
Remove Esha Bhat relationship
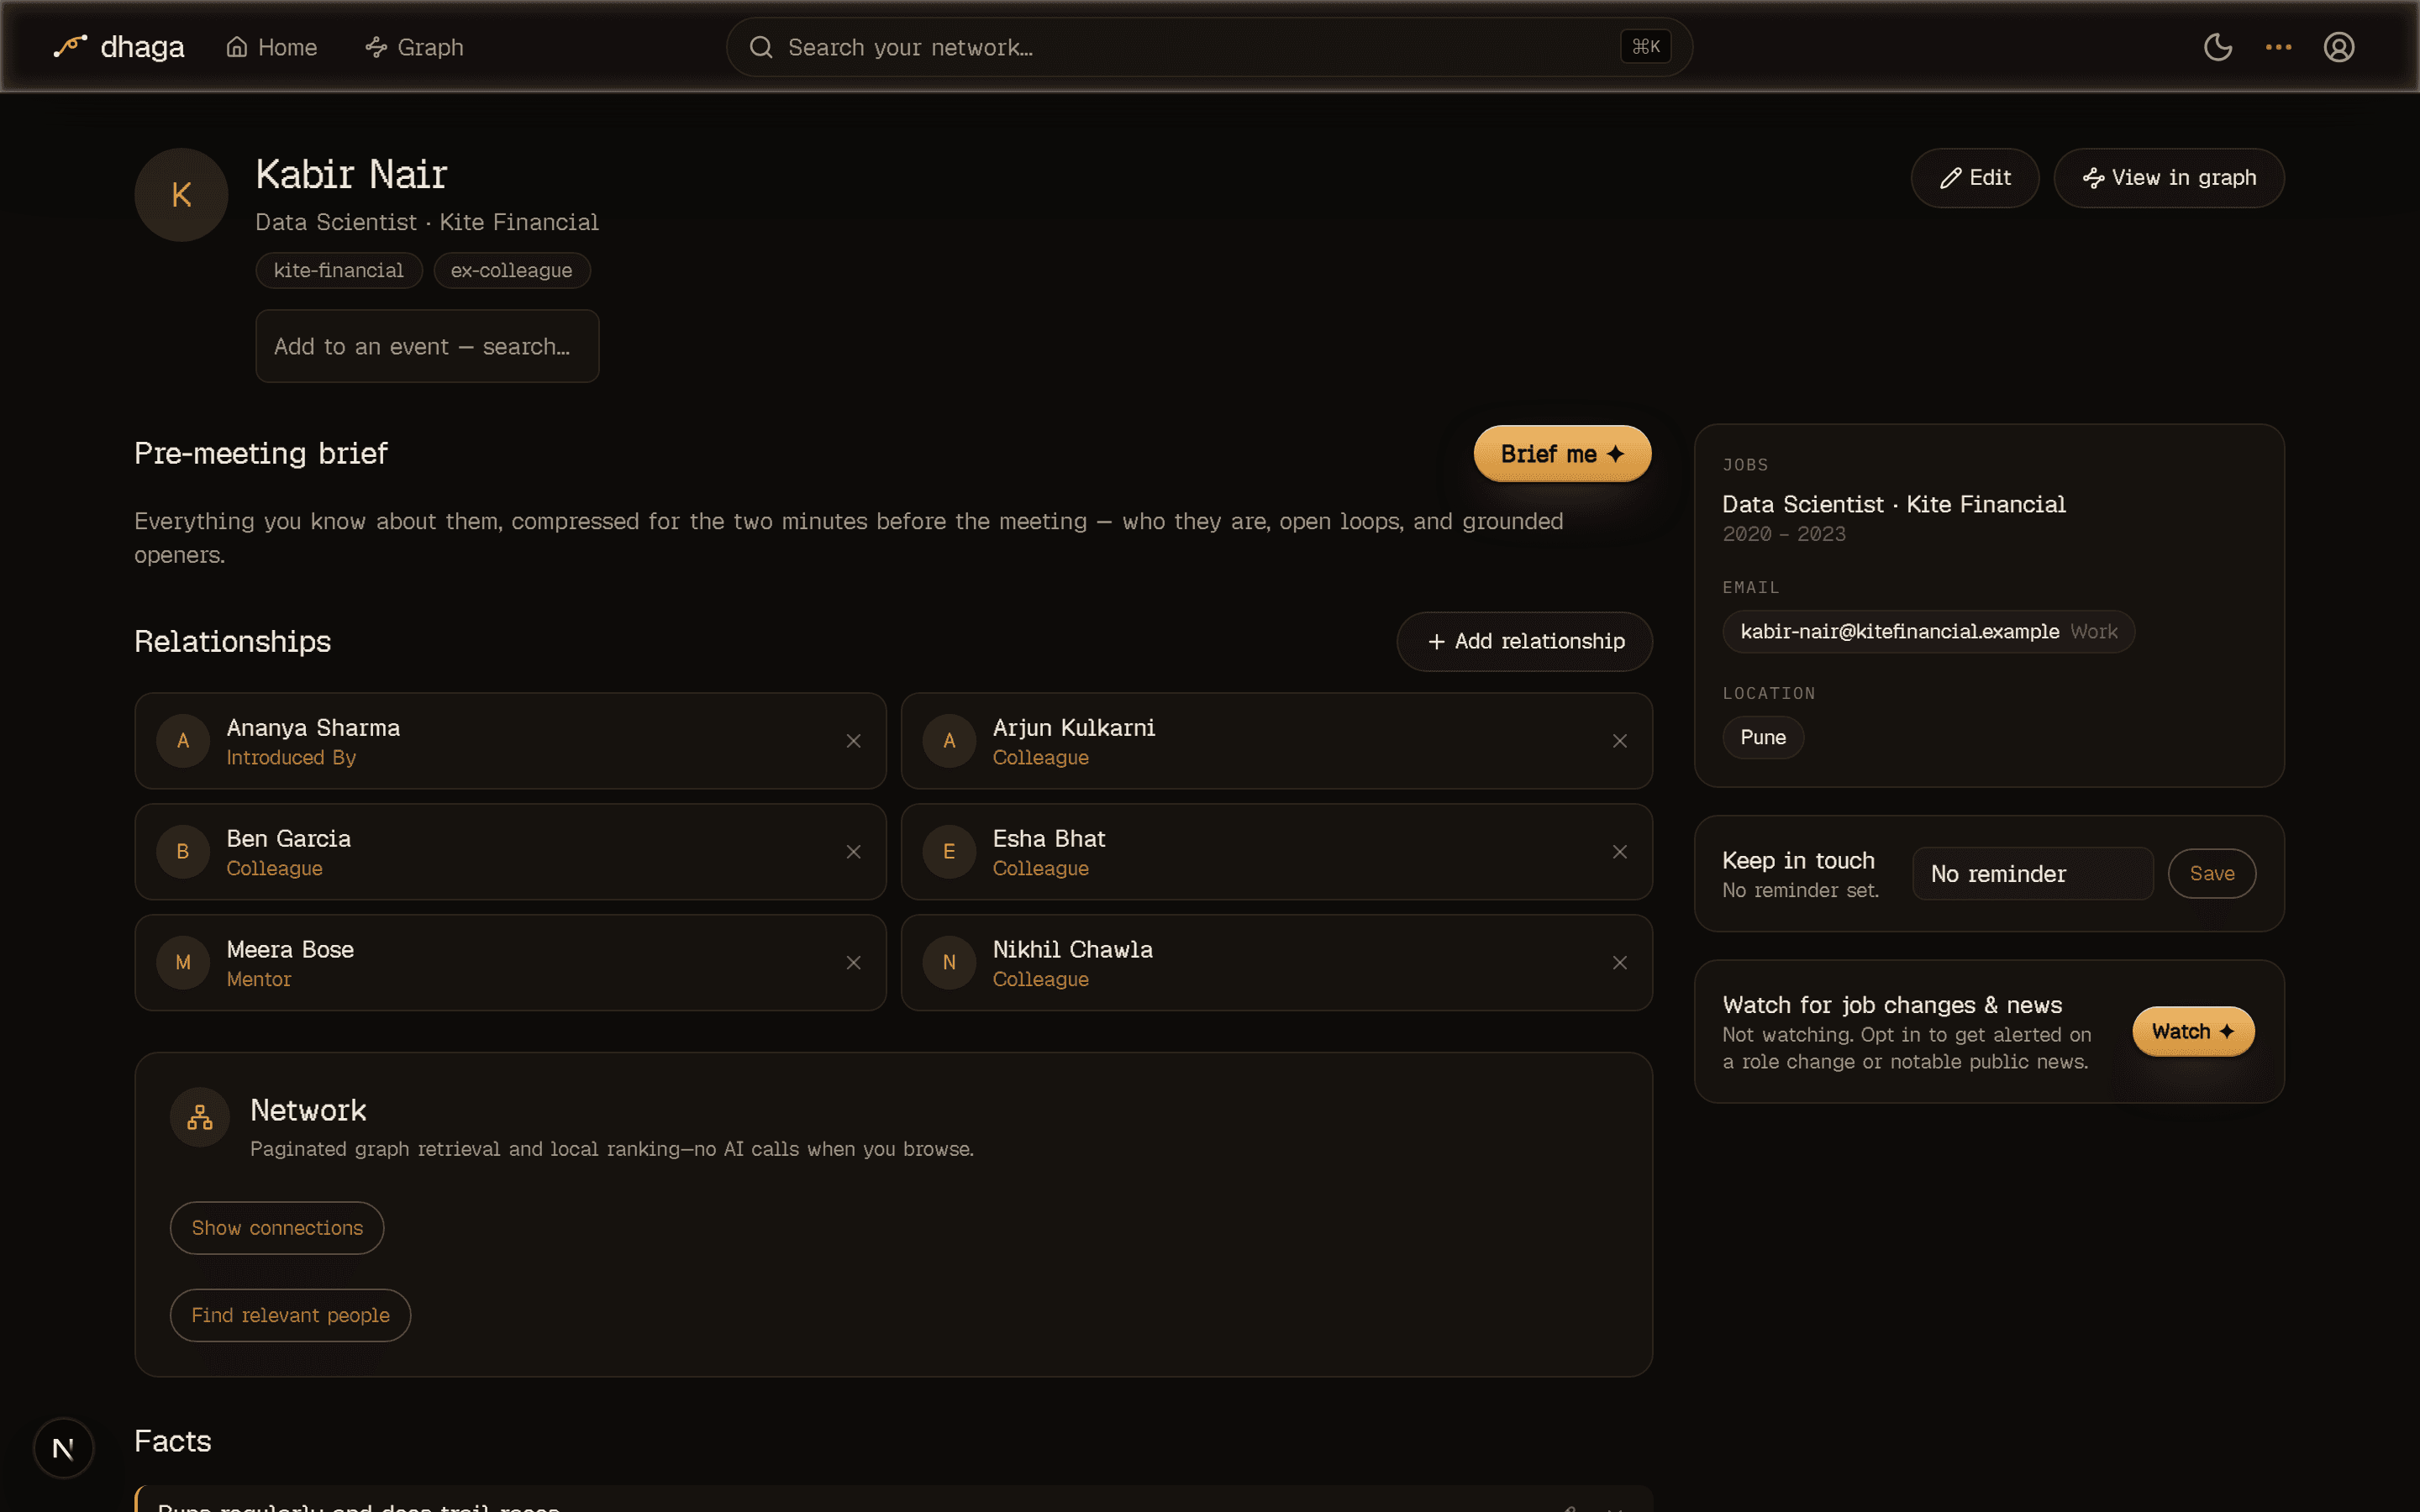(1619, 852)
